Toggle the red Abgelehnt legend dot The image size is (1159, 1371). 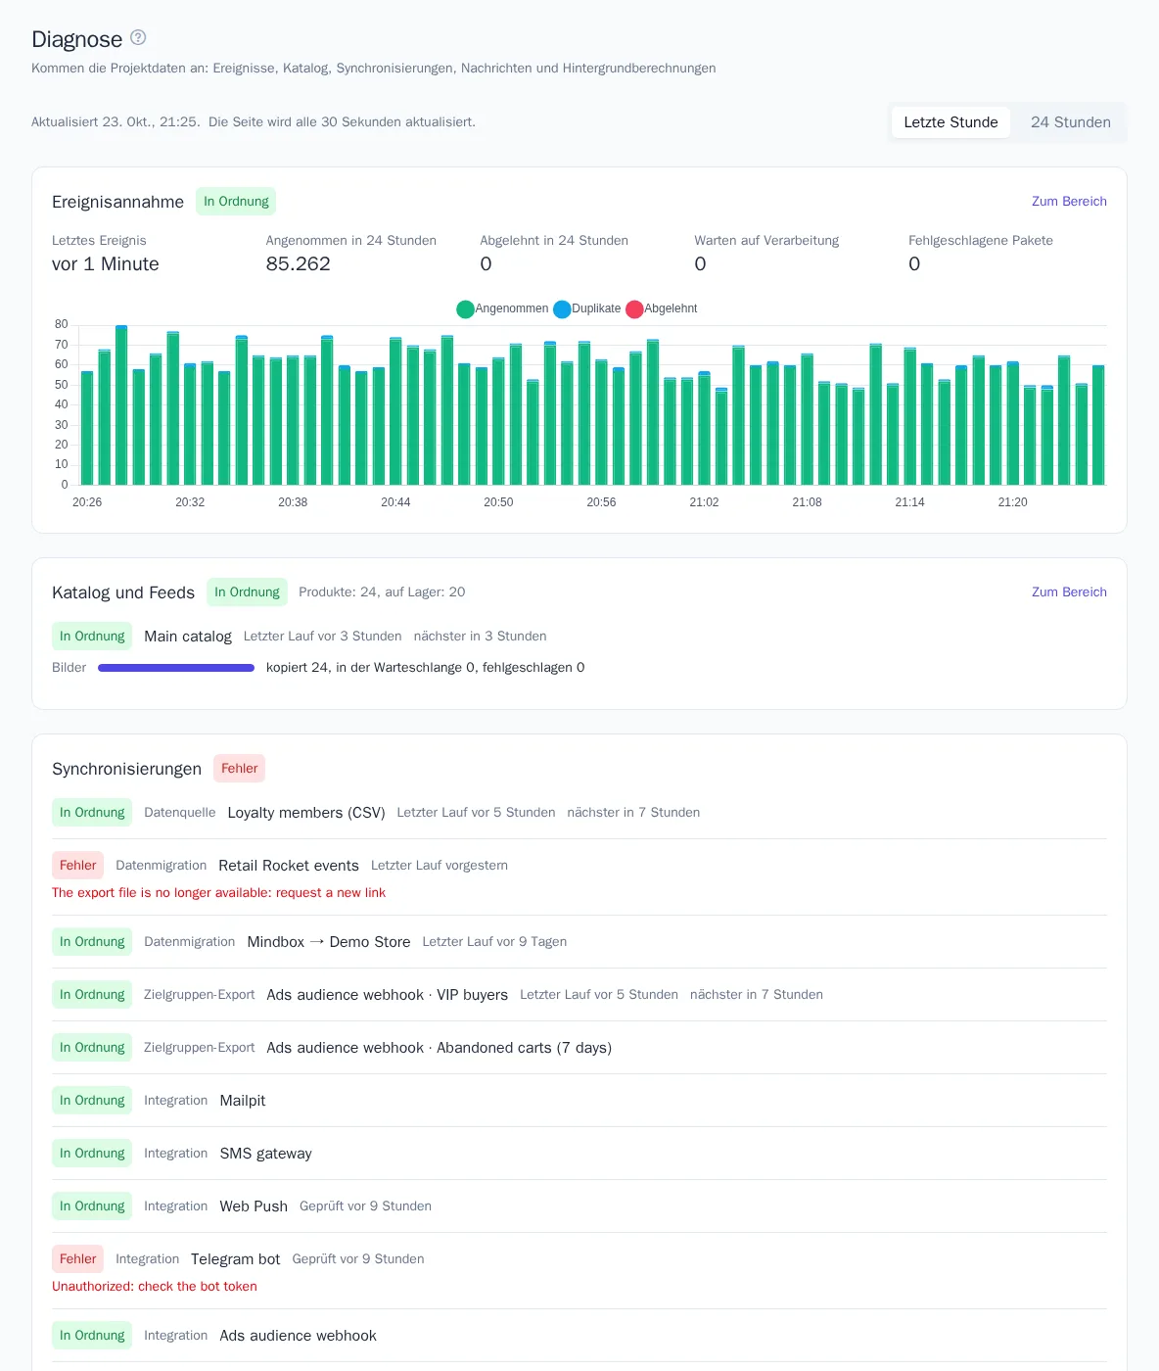pos(634,308)
